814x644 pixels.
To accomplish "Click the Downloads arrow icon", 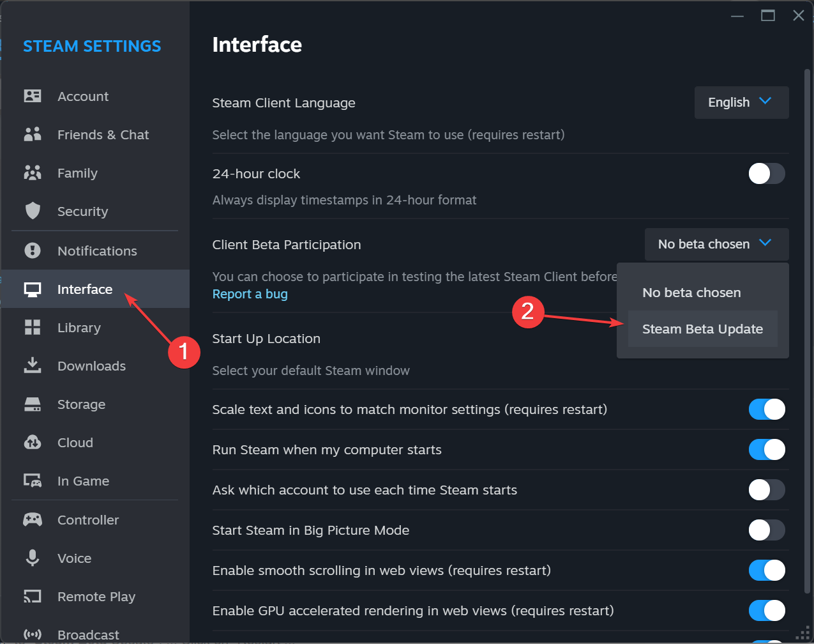I will [x=33, y=365].
